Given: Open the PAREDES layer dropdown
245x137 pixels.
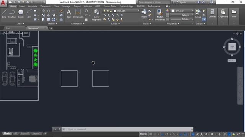Looking at the screenshot, I should (121, 11).
